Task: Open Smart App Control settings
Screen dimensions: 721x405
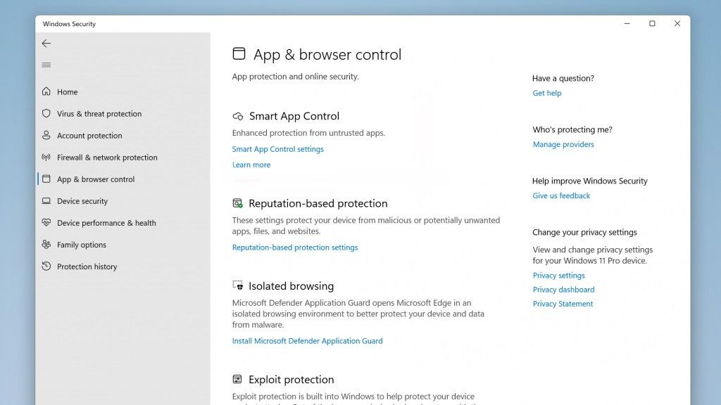Action: [278, 149]
